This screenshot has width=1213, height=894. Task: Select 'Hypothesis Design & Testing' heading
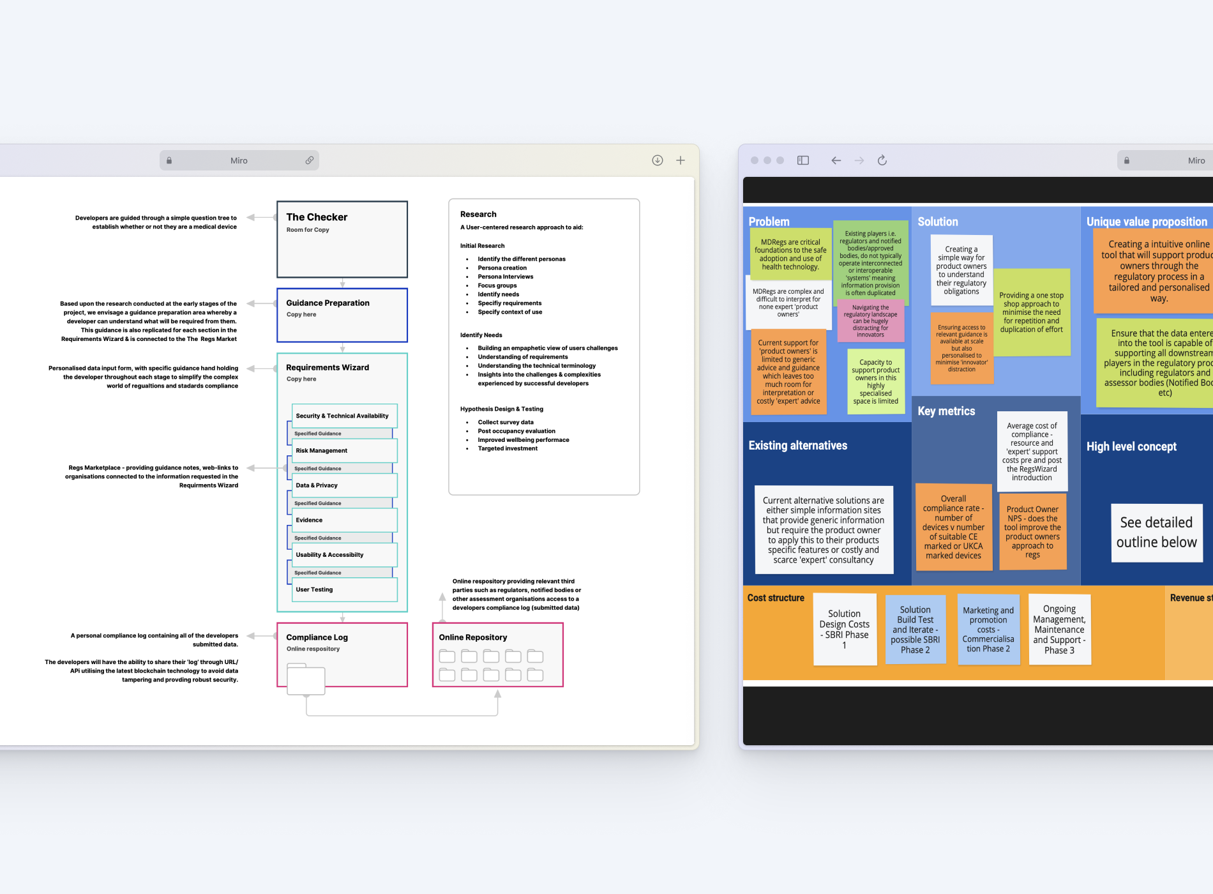[502, 409]
